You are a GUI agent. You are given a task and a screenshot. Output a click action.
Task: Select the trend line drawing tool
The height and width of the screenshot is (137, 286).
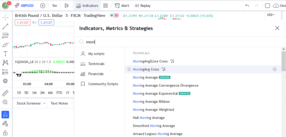click(x=6, y=27)
